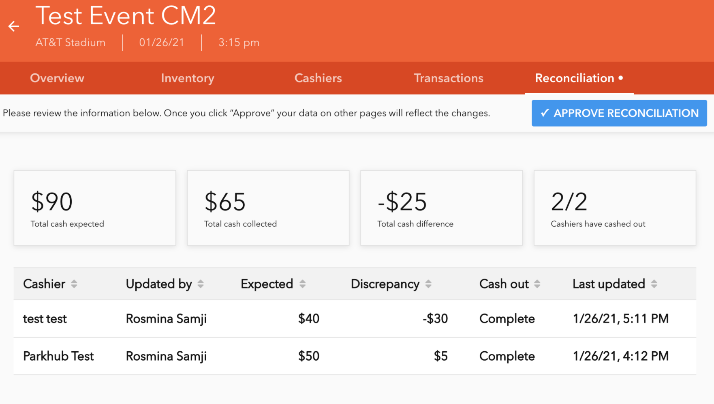Screen dimensions: 714x404
Task: Click Complete status in Parkhub Test row
Action: coord(507,356)
